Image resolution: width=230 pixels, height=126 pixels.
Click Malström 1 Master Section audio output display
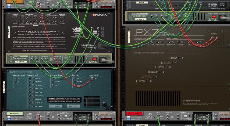[107, 119]
